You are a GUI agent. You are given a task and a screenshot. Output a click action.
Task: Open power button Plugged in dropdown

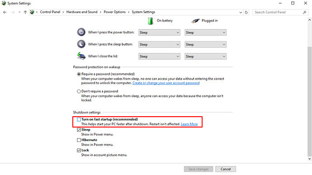point(206,33)
